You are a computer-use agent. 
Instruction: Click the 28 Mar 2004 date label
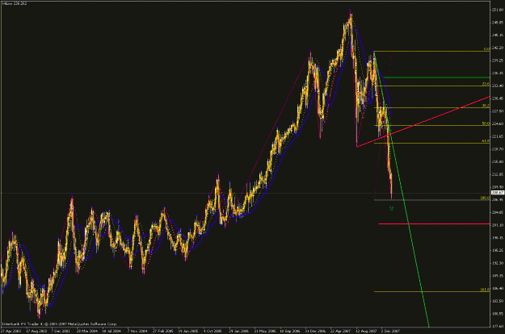coord(86,331)
